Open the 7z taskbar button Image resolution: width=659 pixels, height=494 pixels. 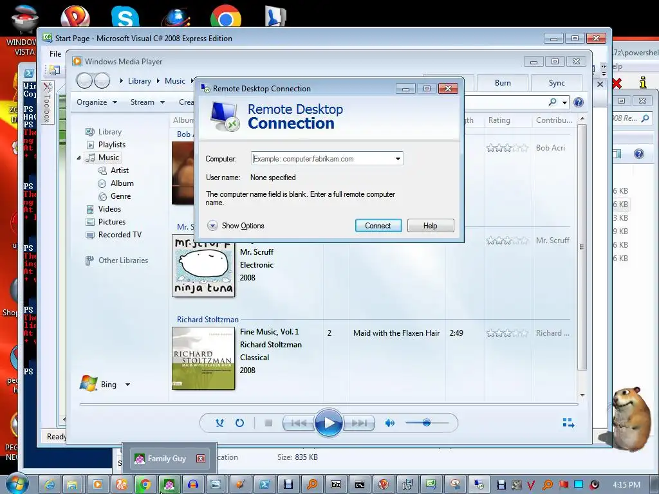point(336,485)
